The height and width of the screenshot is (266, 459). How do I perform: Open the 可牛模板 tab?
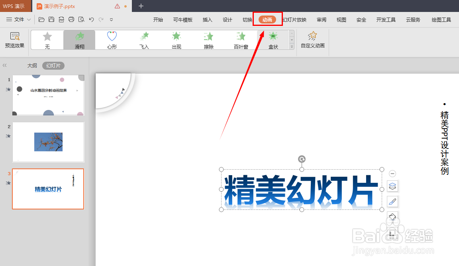pyautogui.click(x=182, y=20)
